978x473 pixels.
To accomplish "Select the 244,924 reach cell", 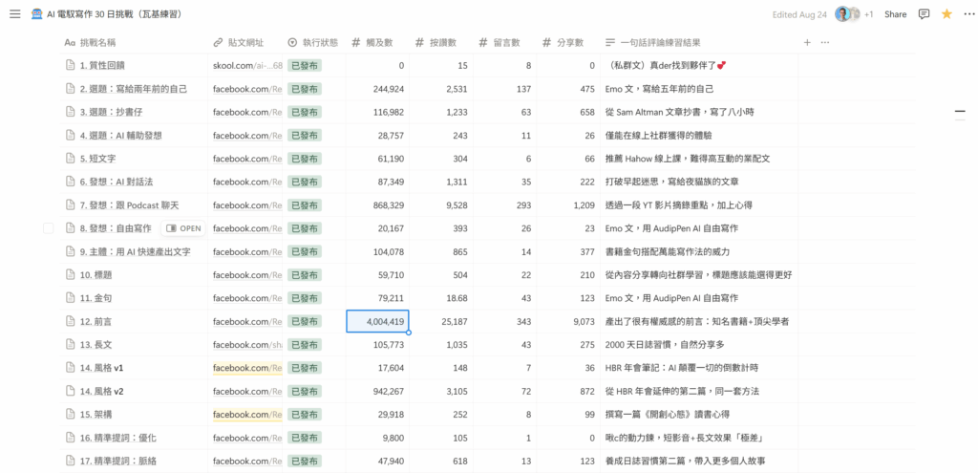I will click(377, 89).
